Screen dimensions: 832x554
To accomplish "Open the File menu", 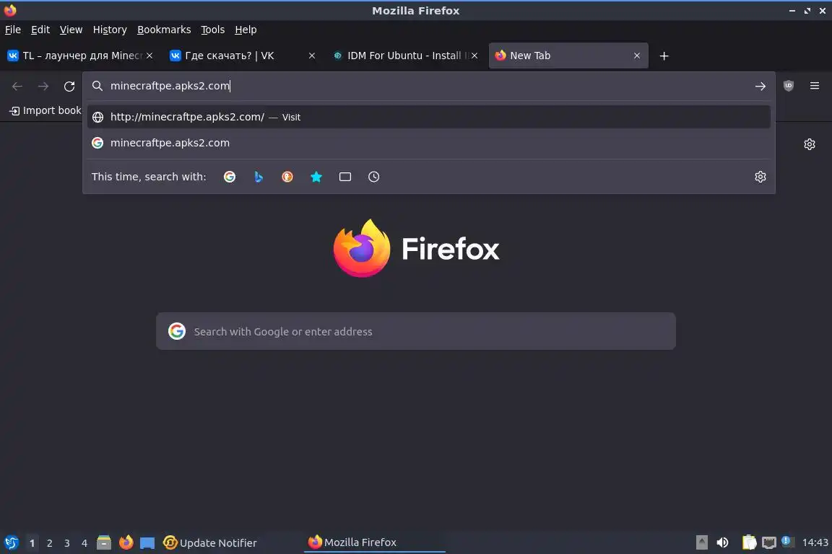I will pyautogui.click(x=13, y=30).
